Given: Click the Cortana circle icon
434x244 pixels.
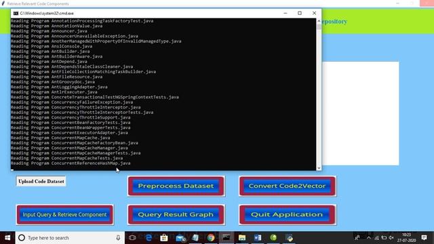Looking at the screenshot, I should (x=22, y=238).
